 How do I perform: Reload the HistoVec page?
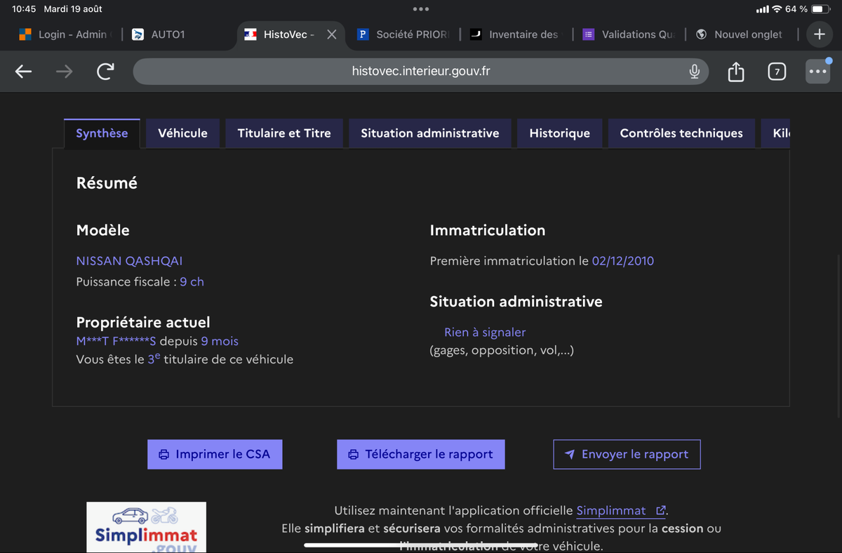pos(105,72)
